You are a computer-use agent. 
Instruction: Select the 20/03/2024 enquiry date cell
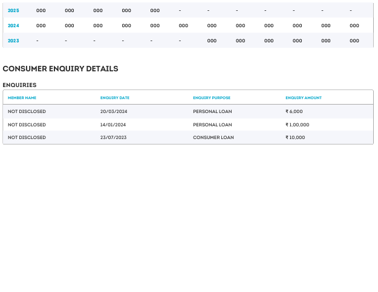[113, 111]
